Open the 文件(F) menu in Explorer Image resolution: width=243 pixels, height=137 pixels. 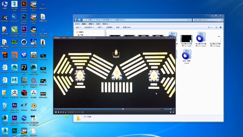click(77, 24)
